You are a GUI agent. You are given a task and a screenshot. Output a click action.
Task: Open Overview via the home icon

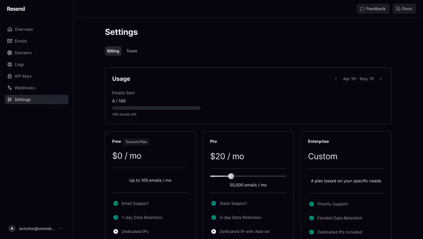[10, 30]
